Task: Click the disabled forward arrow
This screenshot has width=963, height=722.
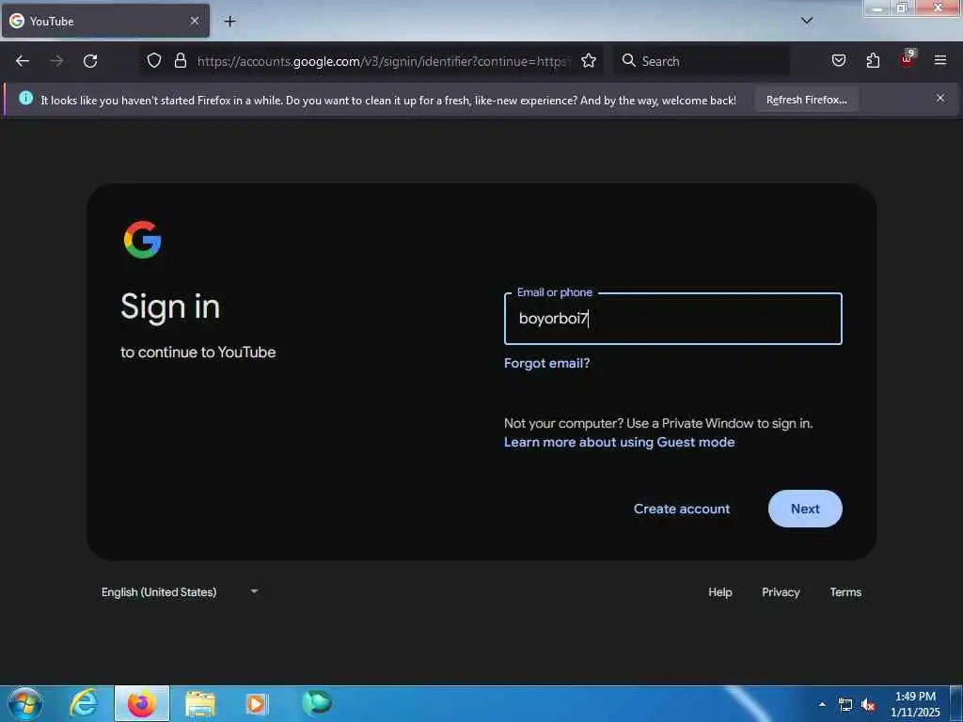Action: 56,61
